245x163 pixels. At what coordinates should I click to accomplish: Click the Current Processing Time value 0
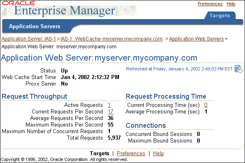206,105
